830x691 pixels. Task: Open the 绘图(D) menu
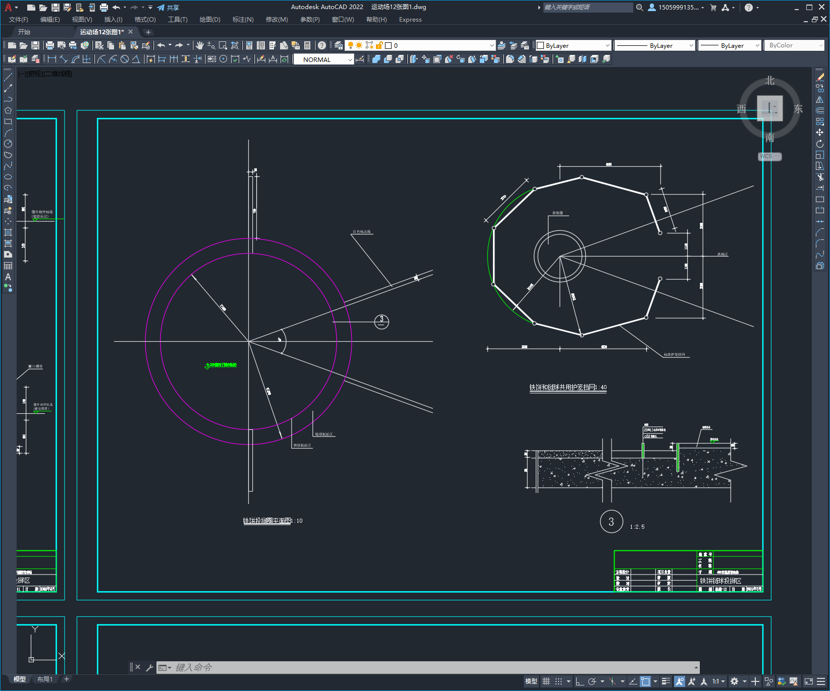[210, 20]
